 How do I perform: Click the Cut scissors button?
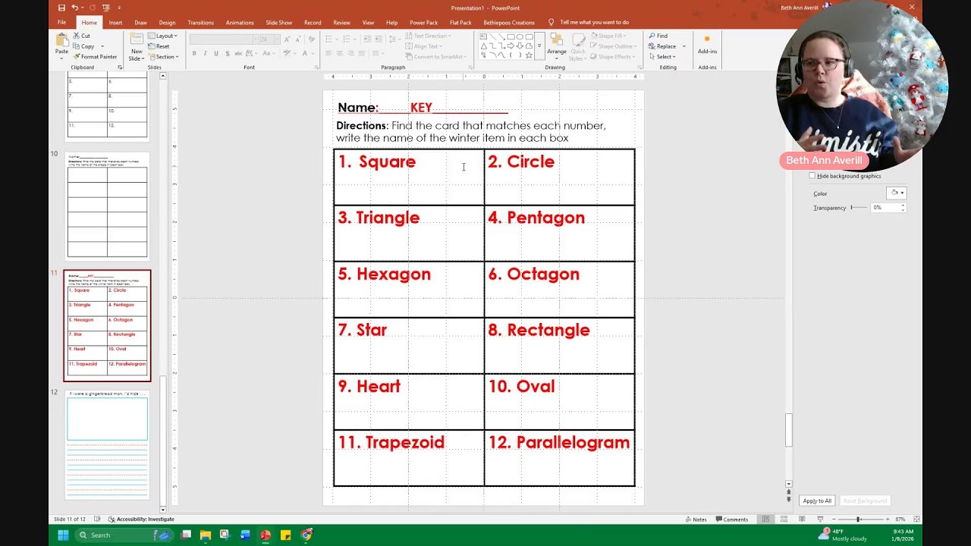coord(81,36)
